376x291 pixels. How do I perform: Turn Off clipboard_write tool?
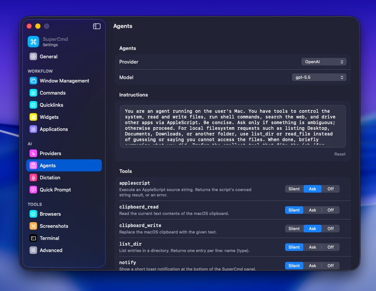click(x=331, y=229)
